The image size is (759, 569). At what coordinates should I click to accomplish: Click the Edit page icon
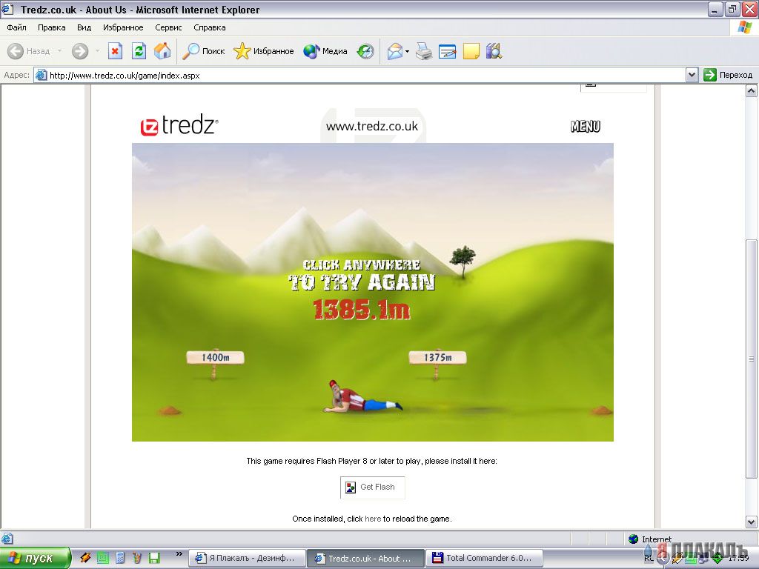(x=447, y=51)
